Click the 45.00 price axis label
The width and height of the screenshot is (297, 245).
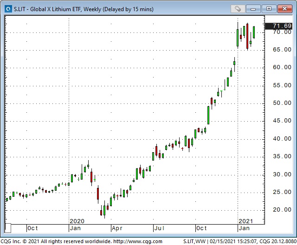point(282,121)
